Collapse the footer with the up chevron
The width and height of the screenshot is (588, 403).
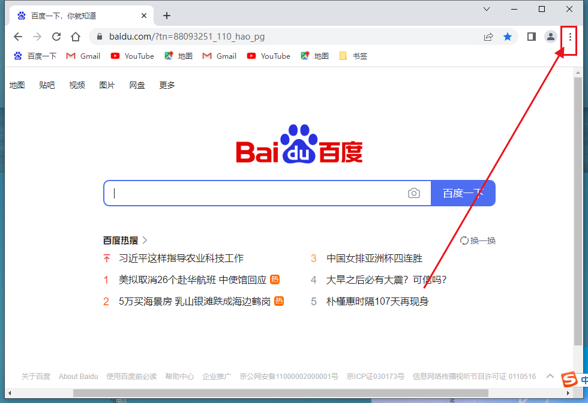tap(550, 376)
